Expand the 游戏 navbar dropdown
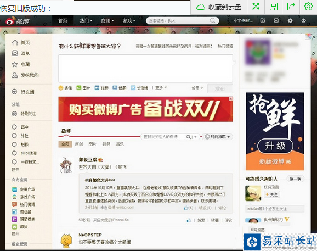317x251 pixels. pos(129,21)
